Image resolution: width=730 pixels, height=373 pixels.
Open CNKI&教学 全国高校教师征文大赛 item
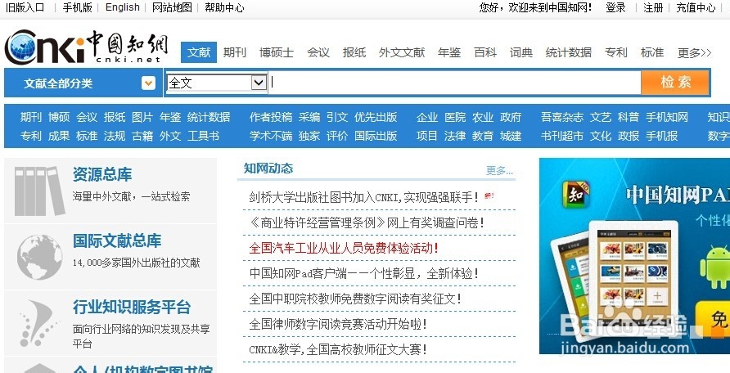pos(338,349)
